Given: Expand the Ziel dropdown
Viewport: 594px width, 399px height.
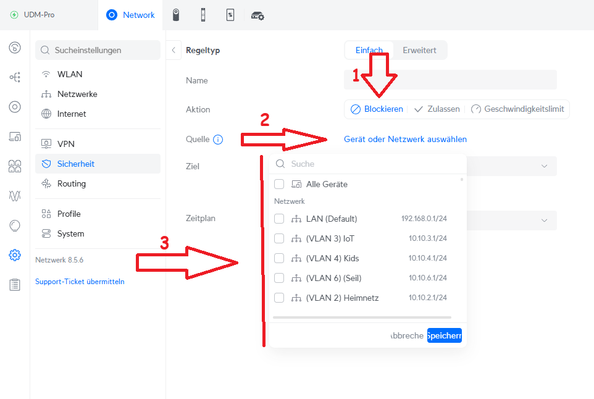Looking at the screenshot, I should (x=543, y=166).
